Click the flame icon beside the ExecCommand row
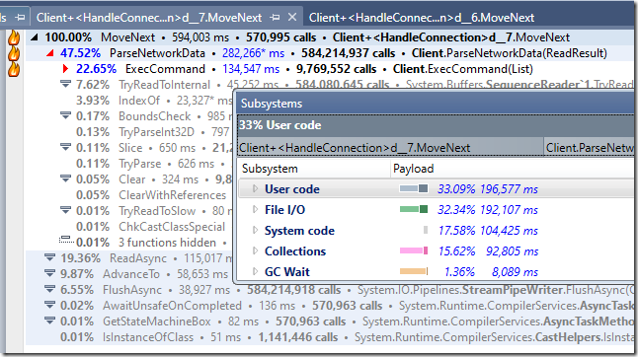 [14, 69]
